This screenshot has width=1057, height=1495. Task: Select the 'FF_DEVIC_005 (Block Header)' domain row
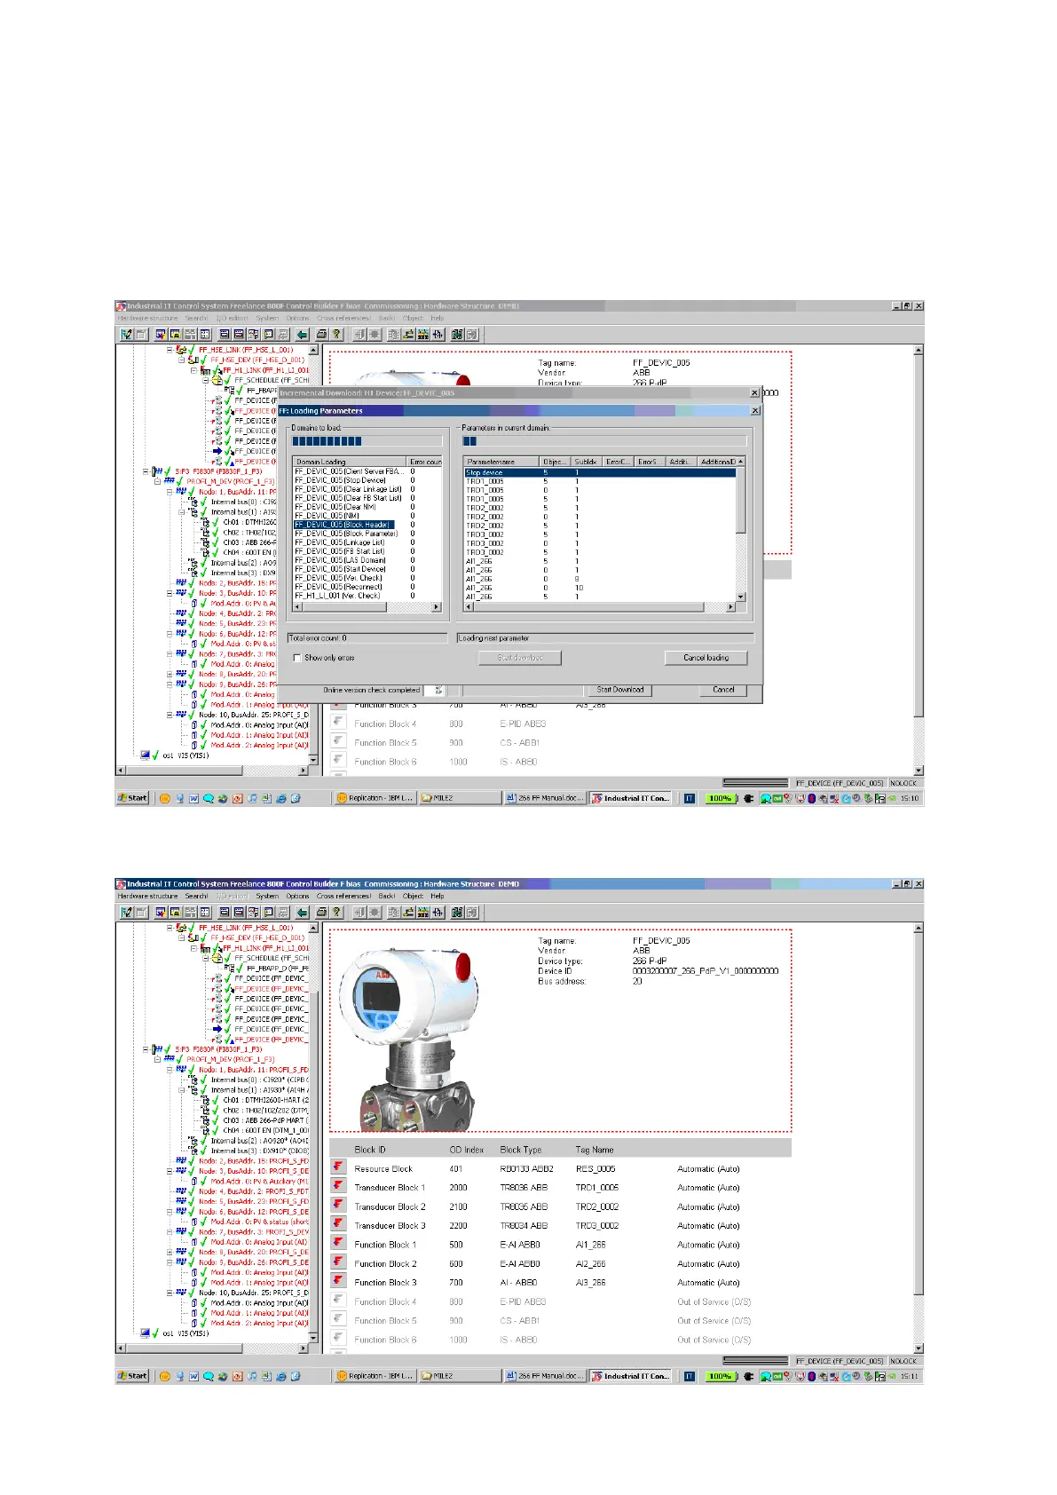point(343,525)
